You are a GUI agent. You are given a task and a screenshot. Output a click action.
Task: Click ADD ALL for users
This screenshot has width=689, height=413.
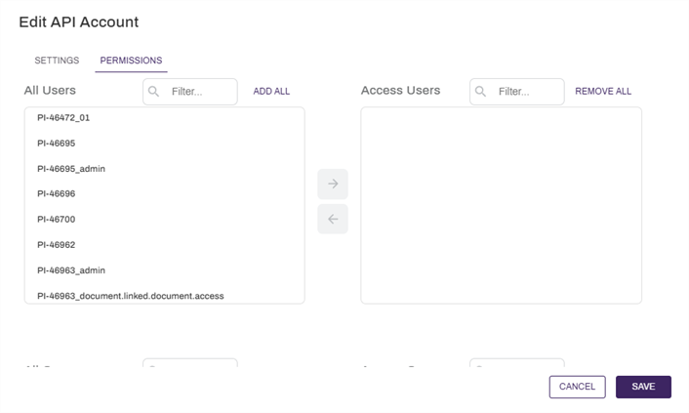[x=271, y=92]
